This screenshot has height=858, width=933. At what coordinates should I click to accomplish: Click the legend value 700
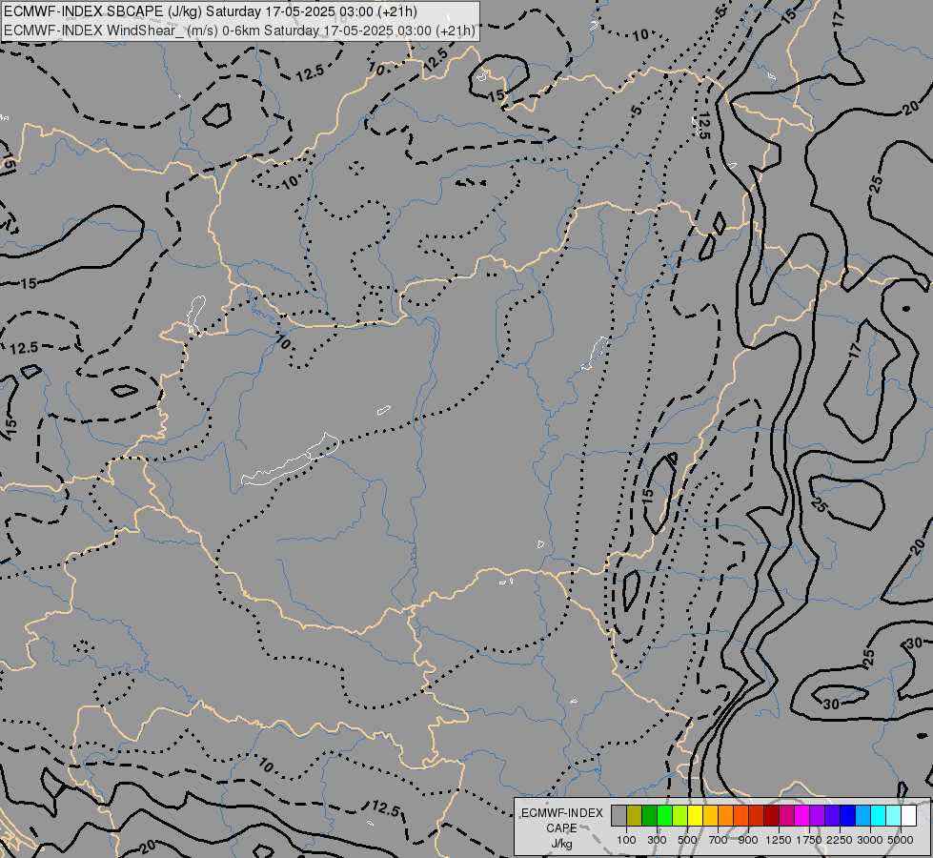pos(719,840)
